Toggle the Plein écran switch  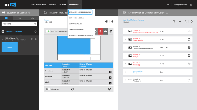[48, 89]
